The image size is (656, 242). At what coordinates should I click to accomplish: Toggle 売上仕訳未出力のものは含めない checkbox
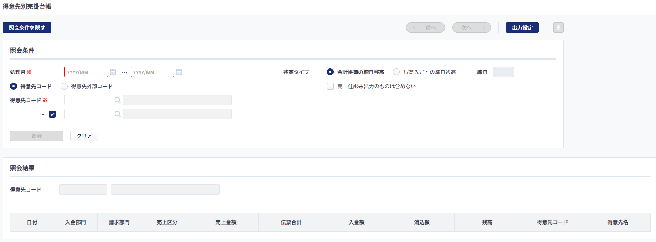tap(330, 86)
